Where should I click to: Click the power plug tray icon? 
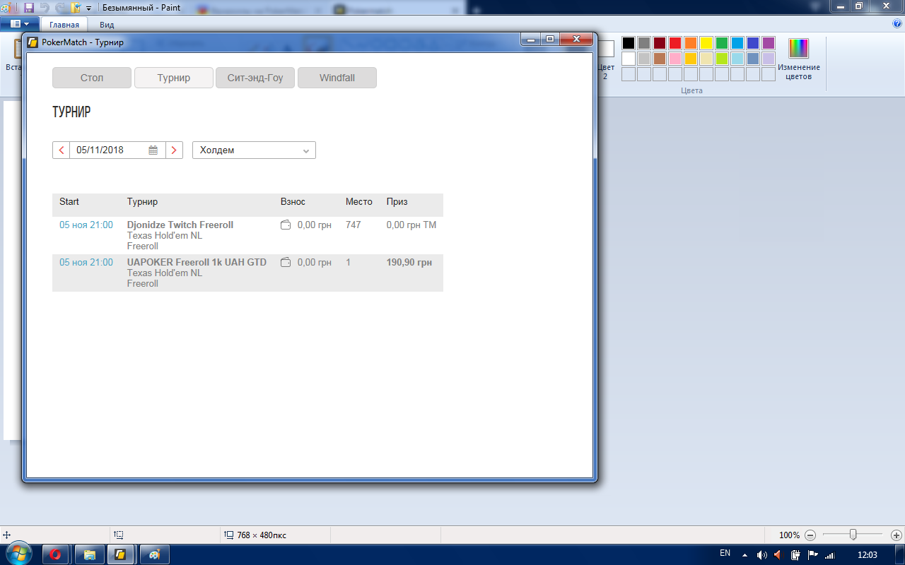pyautogui.click(x=795, y=555)
